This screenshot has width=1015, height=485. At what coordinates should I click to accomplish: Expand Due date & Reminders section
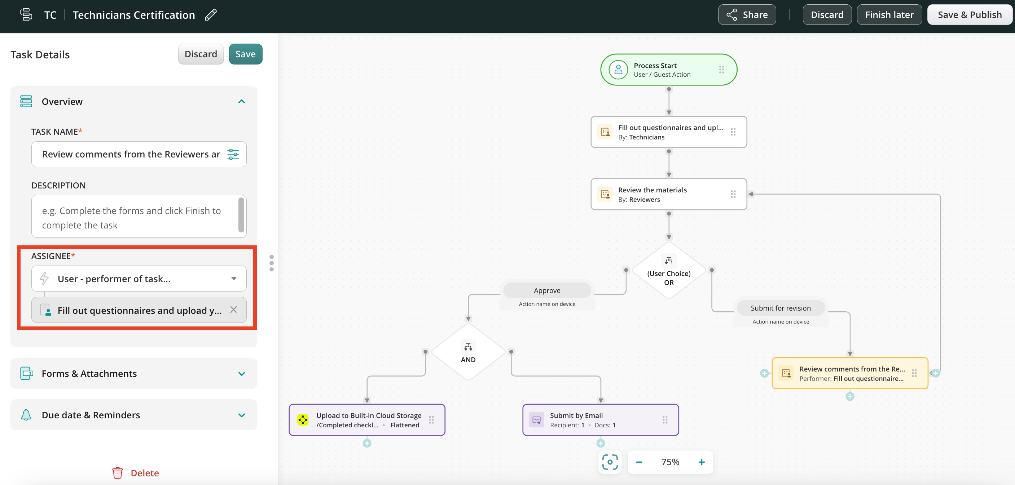(x=242, y=415)
